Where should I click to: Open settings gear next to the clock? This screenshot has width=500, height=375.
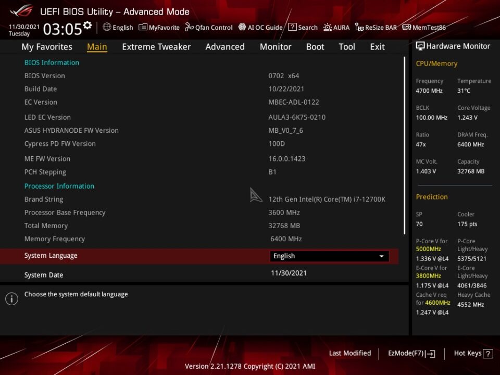pos(87,25)
